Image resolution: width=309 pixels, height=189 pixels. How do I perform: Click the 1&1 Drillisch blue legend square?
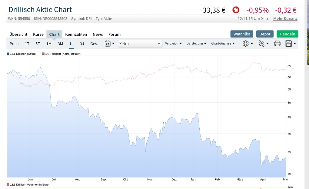[8, 54]
